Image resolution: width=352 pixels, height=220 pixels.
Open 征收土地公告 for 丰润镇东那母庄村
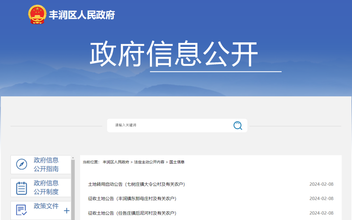pos(132,199)
